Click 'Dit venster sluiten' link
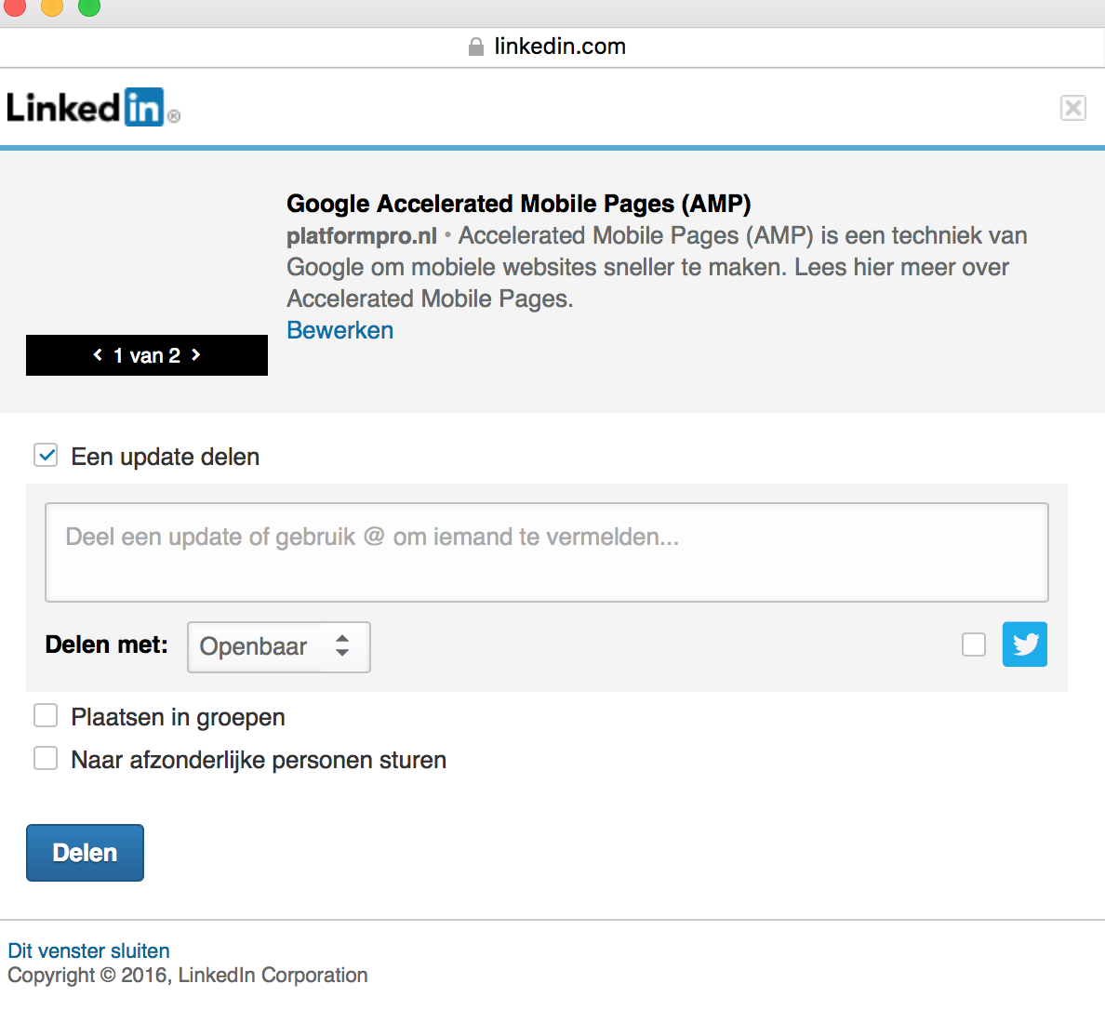This screenshot has height=1010, width=1105. [x=88, y=950]
